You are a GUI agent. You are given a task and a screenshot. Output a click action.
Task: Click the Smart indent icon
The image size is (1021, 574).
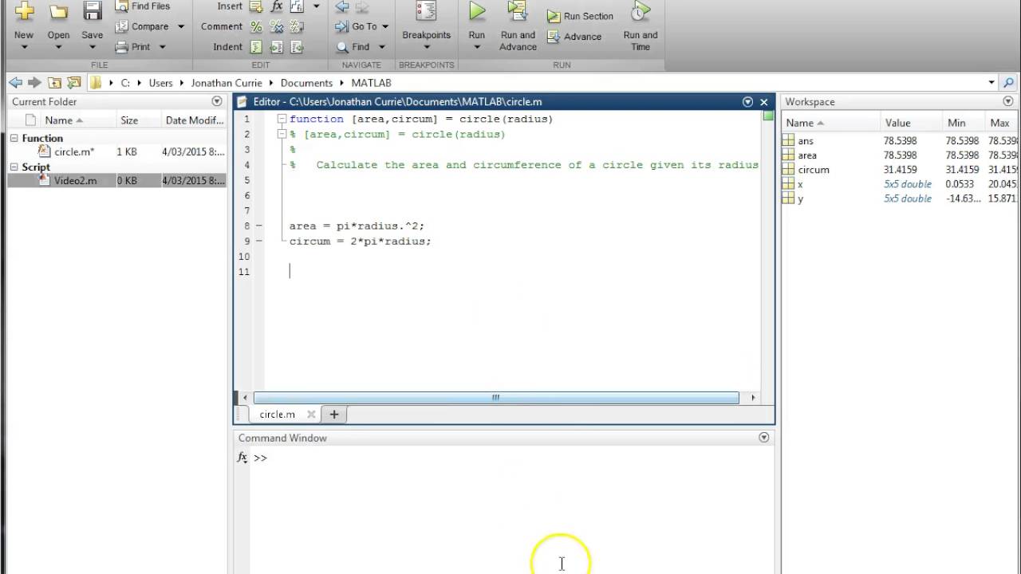[x=256, y=47]
